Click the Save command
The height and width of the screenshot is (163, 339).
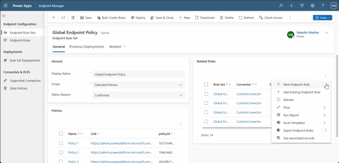coord(86,18)
